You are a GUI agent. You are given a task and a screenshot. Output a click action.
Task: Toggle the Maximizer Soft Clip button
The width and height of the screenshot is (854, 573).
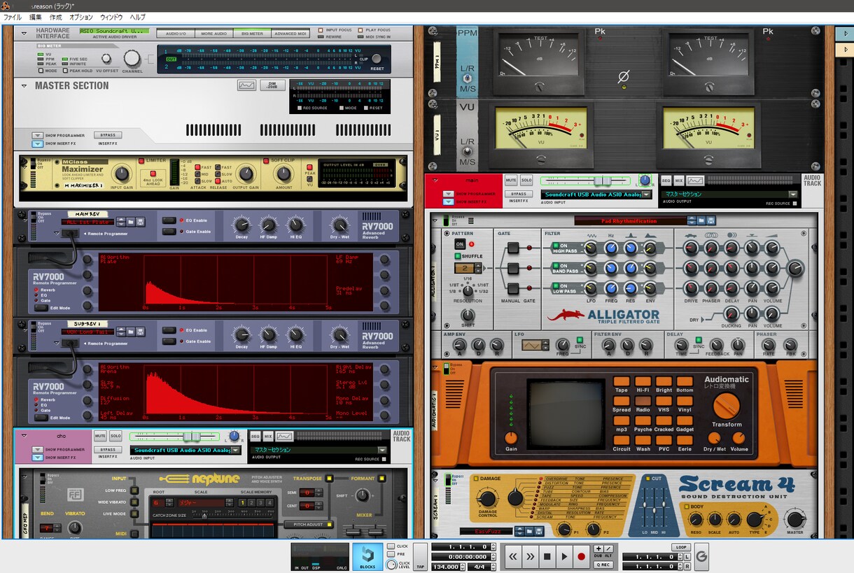point(265,161)
